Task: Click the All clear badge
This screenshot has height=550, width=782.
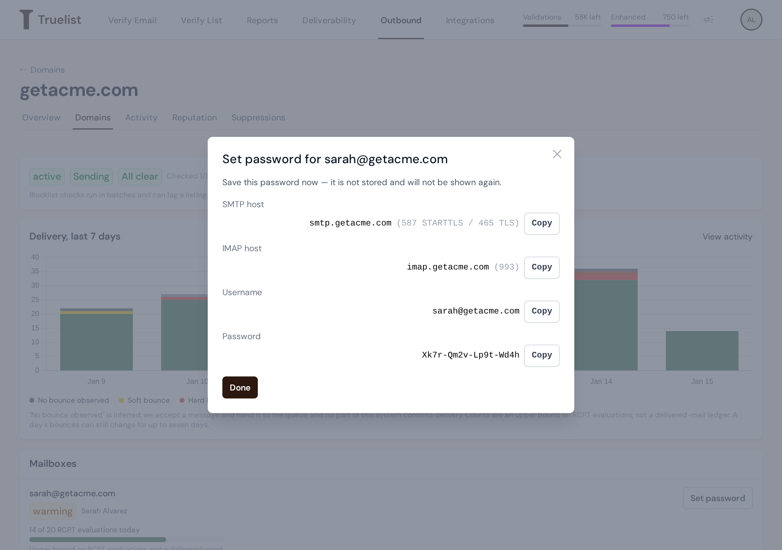Action: (140, 177)
